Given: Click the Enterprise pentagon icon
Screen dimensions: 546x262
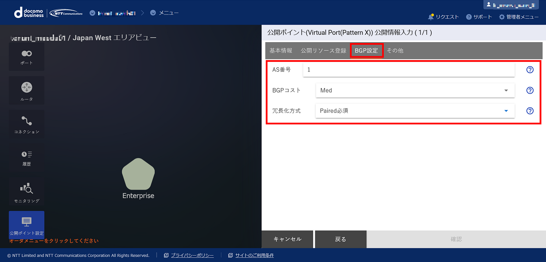Looking at the screenshot, I should pyautogui.click(x=138, y=174).
